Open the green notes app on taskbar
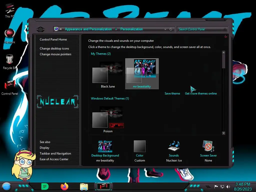The height and width of the screenshot is (192, 256). point(45,186)
